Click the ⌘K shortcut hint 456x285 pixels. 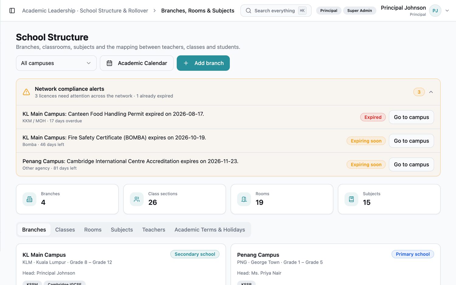tap(302, 11)
